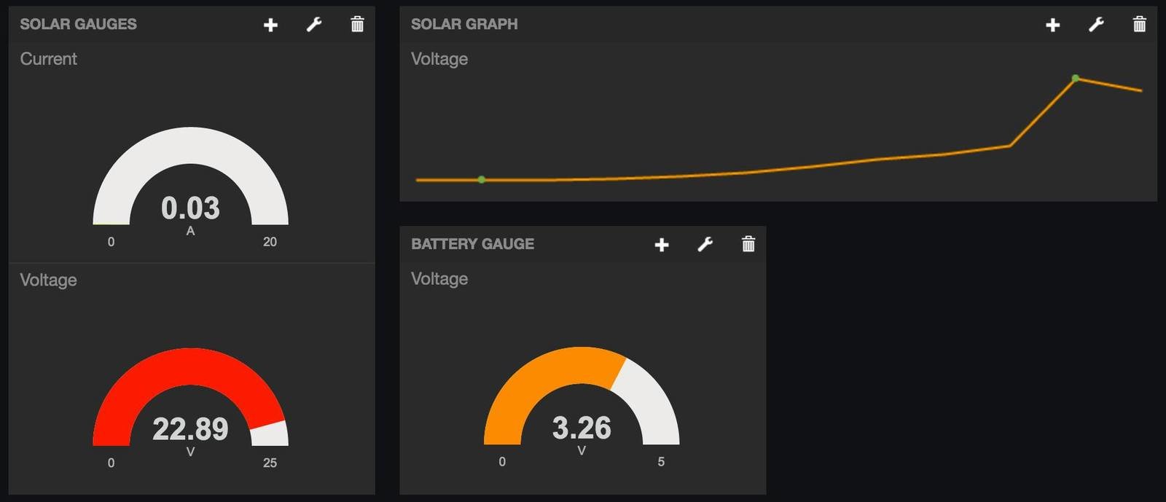The height and width of the screenshot is (502, 1166).
Task: Click the green peak point on voltage graph
Action: tap(1076, 78)
